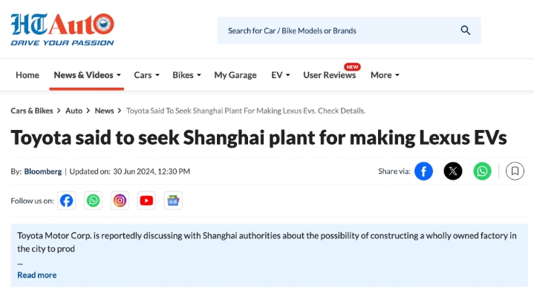
Task: Follow HT Auto on Google News
Action: pyautogui.click(x=173, y=201)
